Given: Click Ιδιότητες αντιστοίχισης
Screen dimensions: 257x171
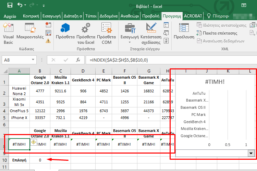Looking at the screenshot, I should click(x=222, y=25).
